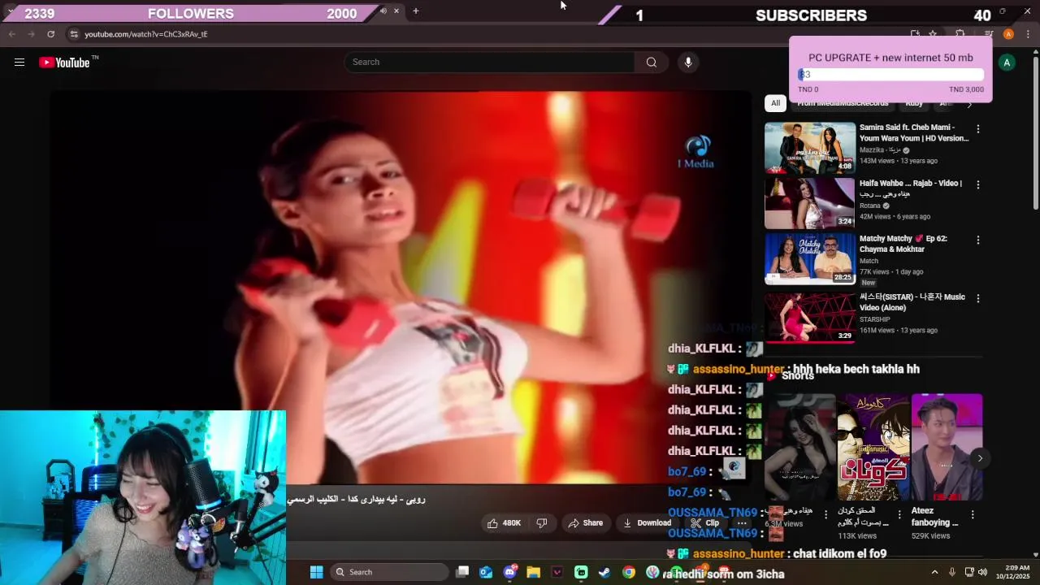
Task: Like the video with 480K likes
Action: click(x=505, y=523)
